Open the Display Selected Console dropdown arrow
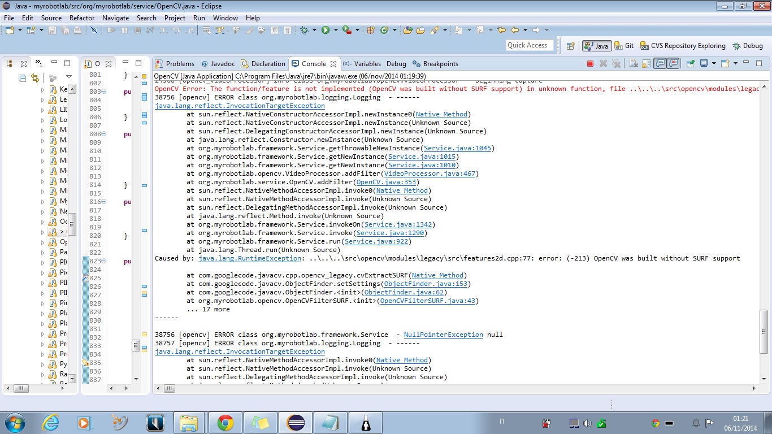This screenshot has height=434, width=772. (x=714, y=64)
